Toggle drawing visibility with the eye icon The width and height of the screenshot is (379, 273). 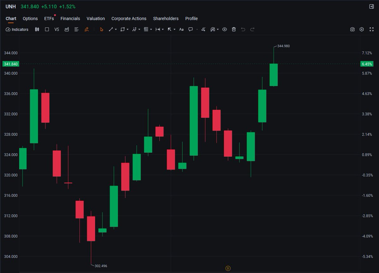(225, 29)
